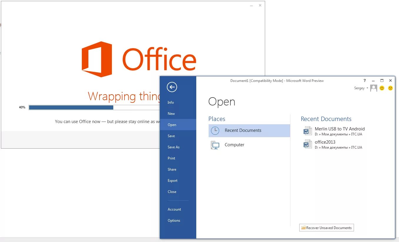Send a smile feedback icon
Screen dimensions: 399x242
[x=382, y=88]
